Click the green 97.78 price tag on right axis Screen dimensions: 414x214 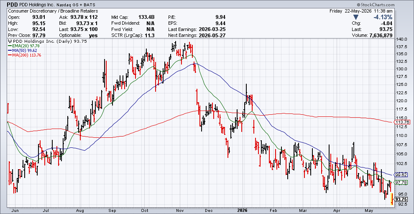[x=401, y=183]
